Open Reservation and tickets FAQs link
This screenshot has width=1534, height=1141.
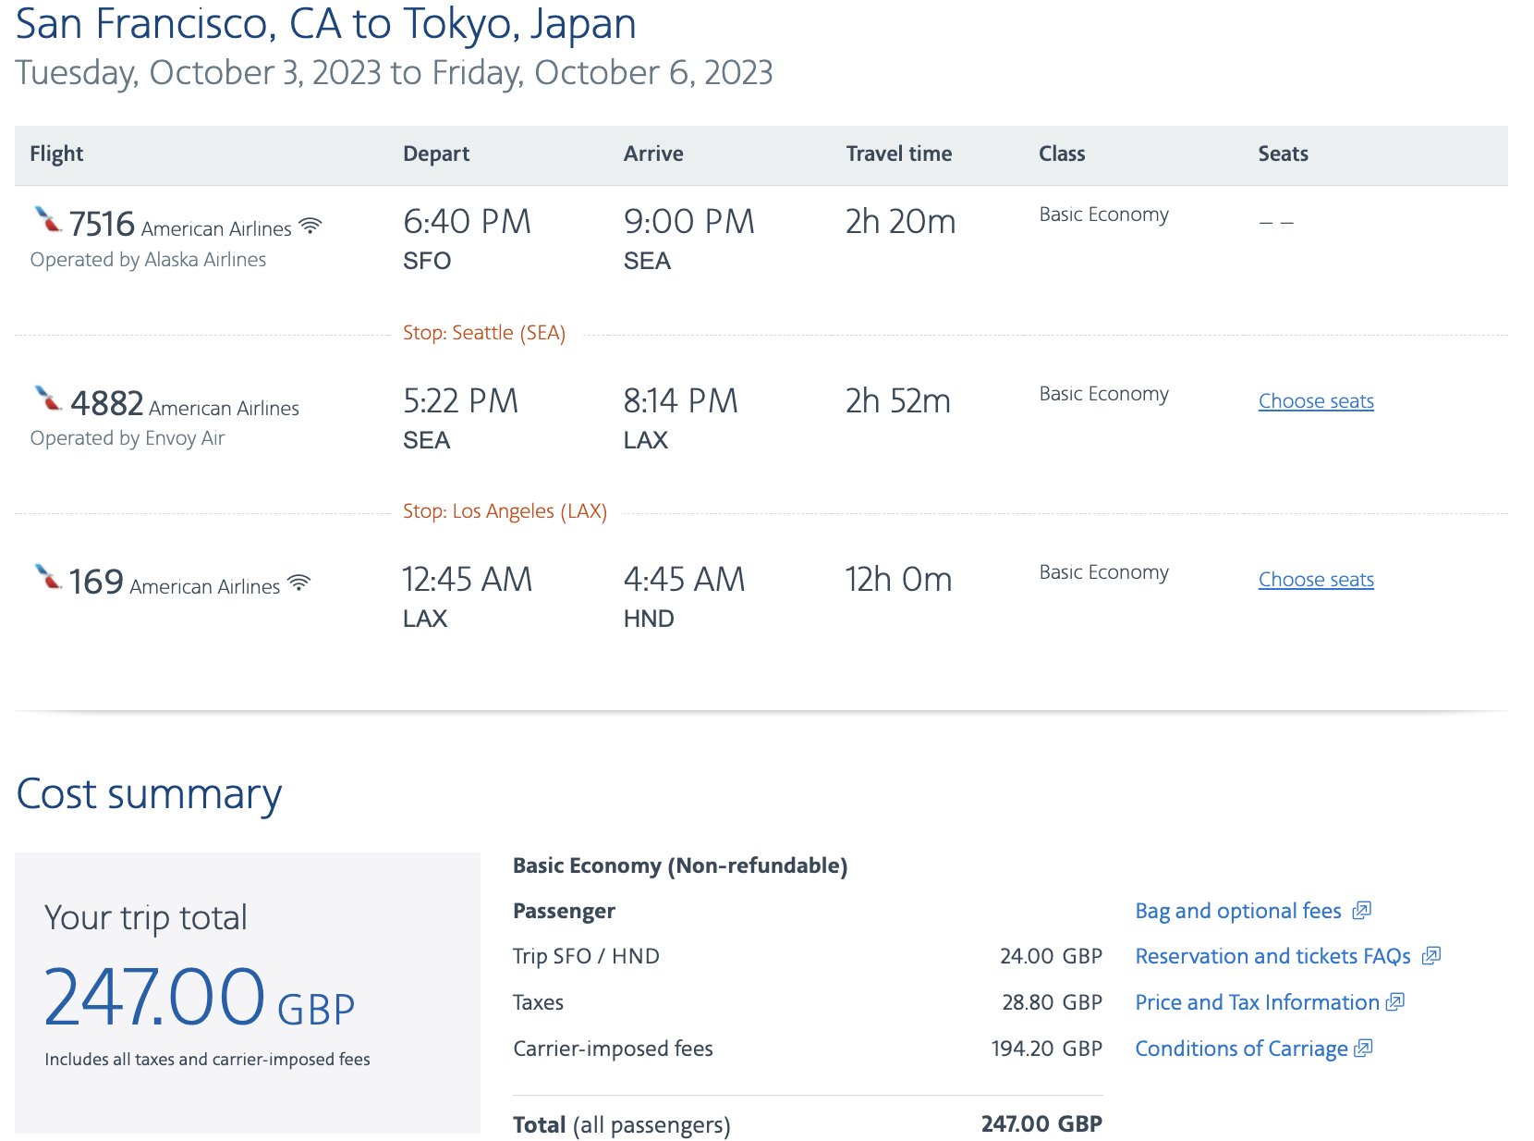[x=1272, y=956]
